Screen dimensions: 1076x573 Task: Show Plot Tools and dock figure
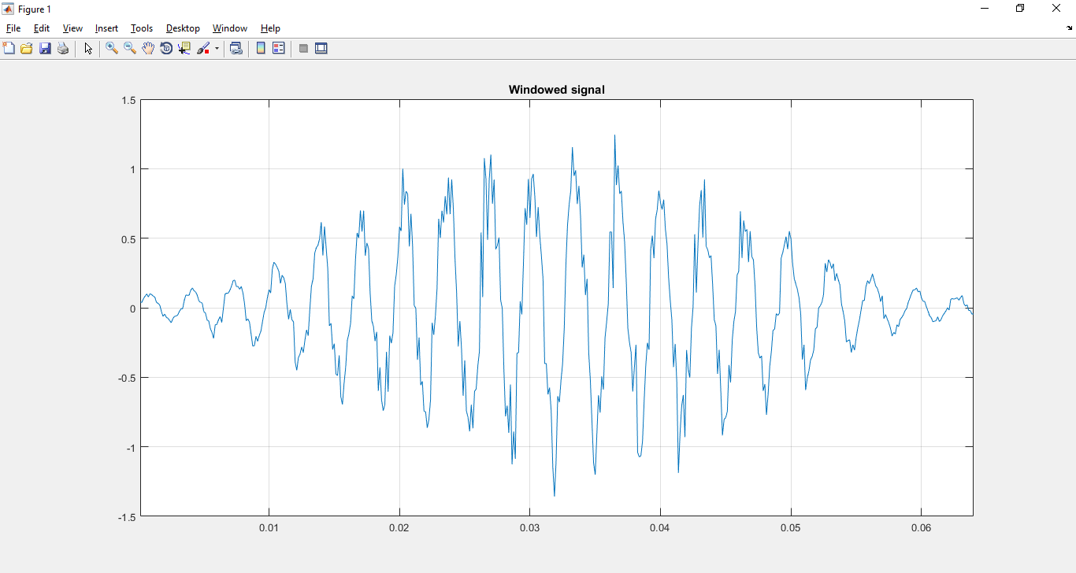(321, 48)
